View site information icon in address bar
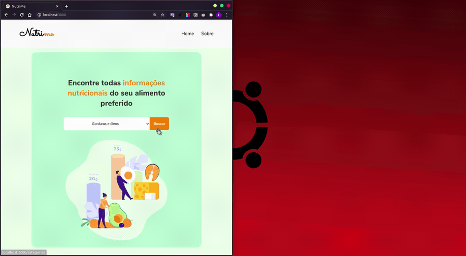The image size is (466, 256). pos(39,15)
